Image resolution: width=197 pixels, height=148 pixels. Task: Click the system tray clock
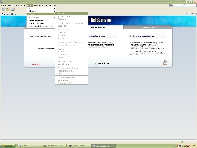(x=193, y=146)
